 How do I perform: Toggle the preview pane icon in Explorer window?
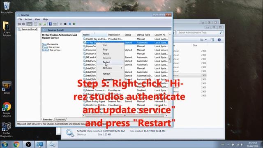(212, 40)
